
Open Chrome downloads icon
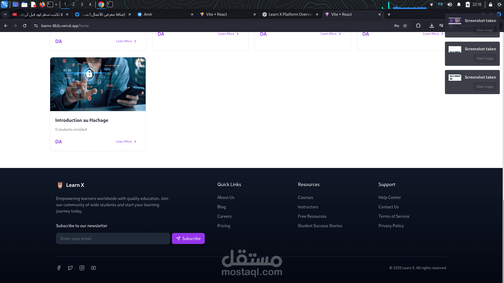[432, 26]
